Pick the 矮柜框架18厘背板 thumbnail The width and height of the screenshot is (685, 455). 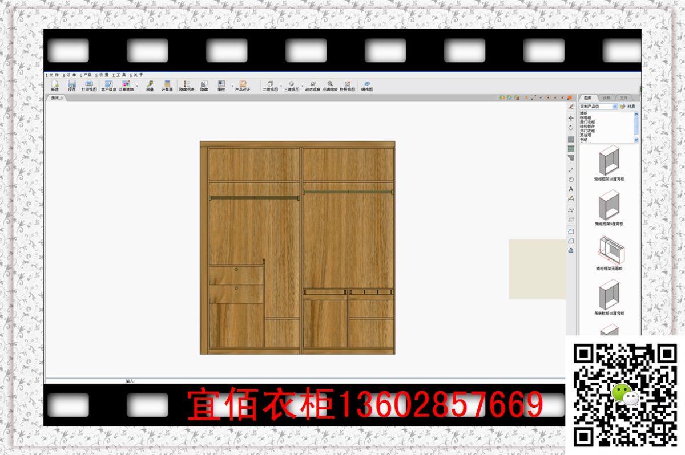coord(609,160)
